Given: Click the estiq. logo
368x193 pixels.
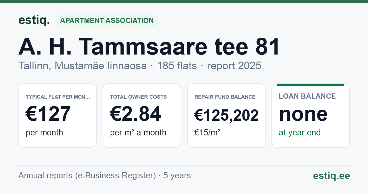Looking at the screenshot, I should pos(34,21).
